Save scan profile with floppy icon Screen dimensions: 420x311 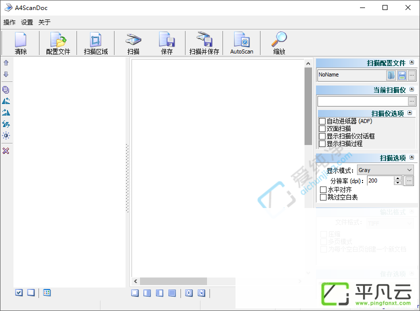402,75
